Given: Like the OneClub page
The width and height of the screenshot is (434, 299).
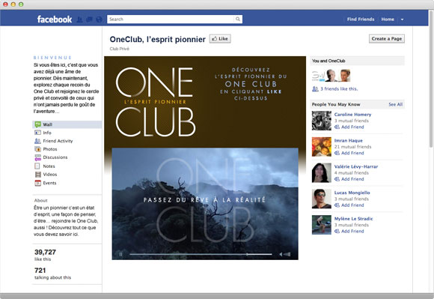Looking at the screenshot, I should click(x=220, y=39).
